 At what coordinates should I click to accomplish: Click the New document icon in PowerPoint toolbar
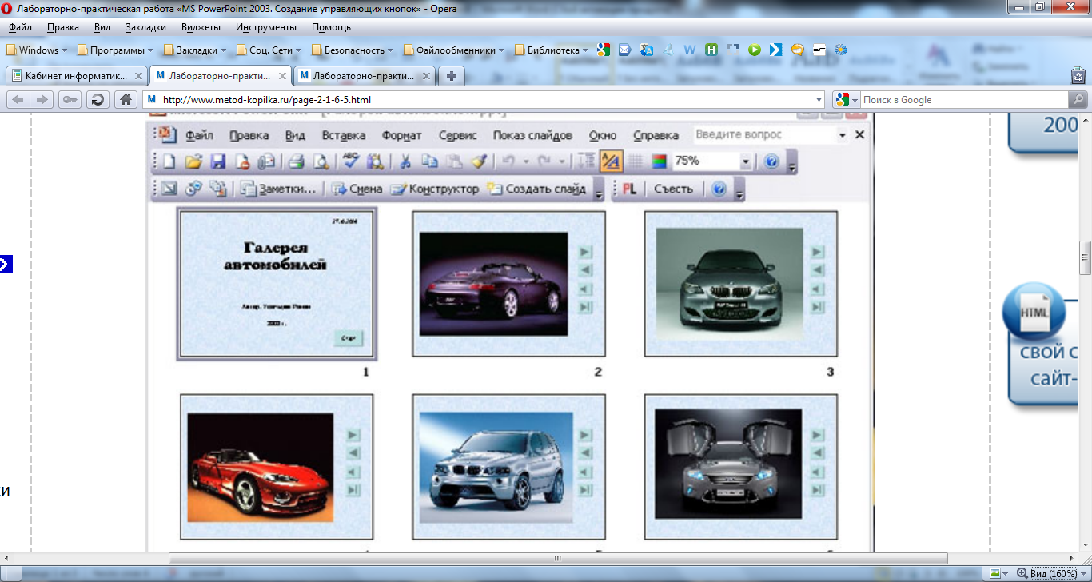pos(169,161)
